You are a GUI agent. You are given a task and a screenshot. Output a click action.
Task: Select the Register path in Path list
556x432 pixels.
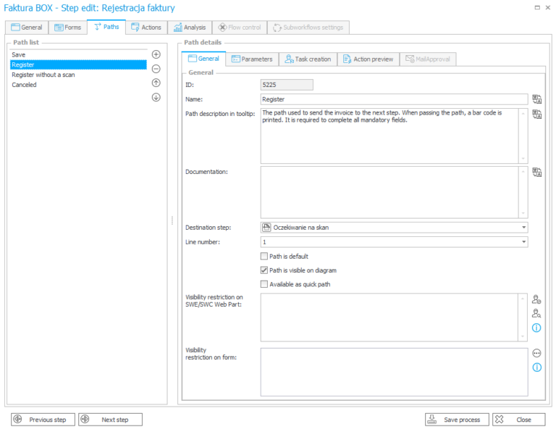pyautogui.click(x=78, y=65)
